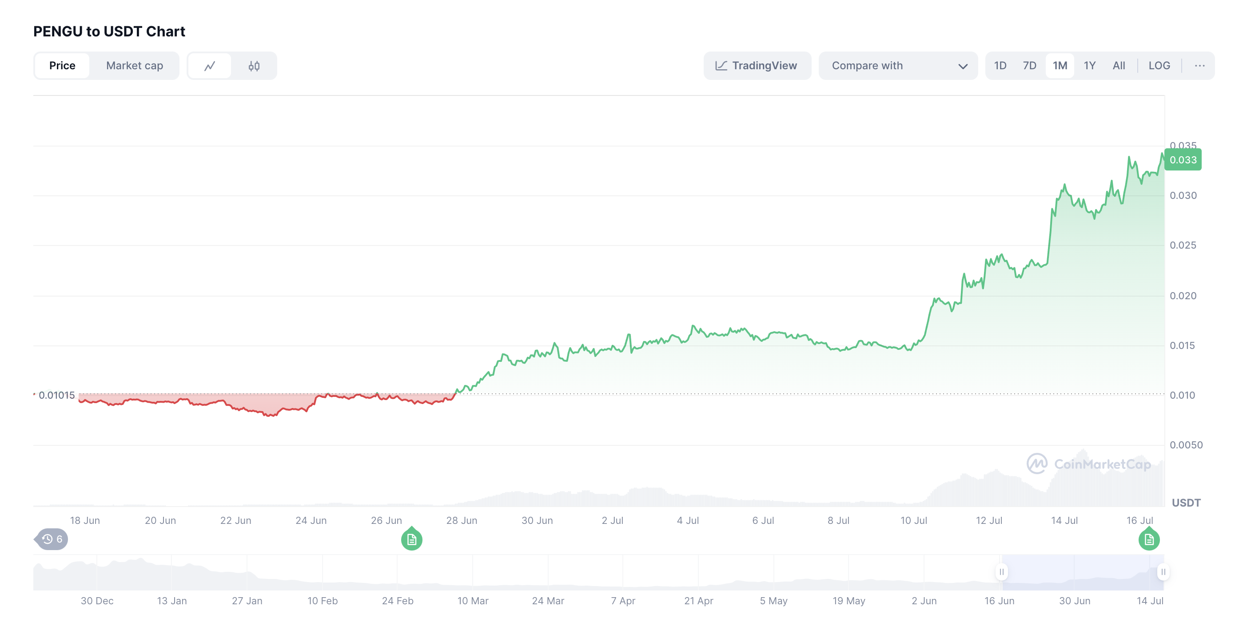Expand the Compare with dropdown
The width and height of the screenshot is (1235, 642).
click(x=898, y=66)
